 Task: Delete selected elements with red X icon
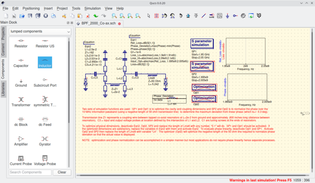coord(88,16)
